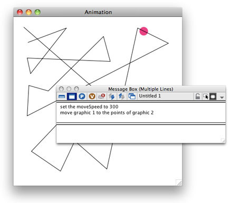
Task: Open global properties with the P icon
Action: click(x=82, y=96)
